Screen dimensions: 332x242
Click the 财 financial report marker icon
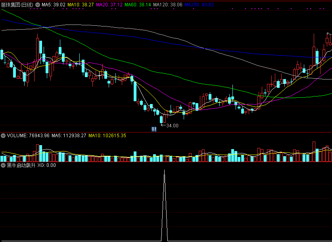(x=154, y=129)
